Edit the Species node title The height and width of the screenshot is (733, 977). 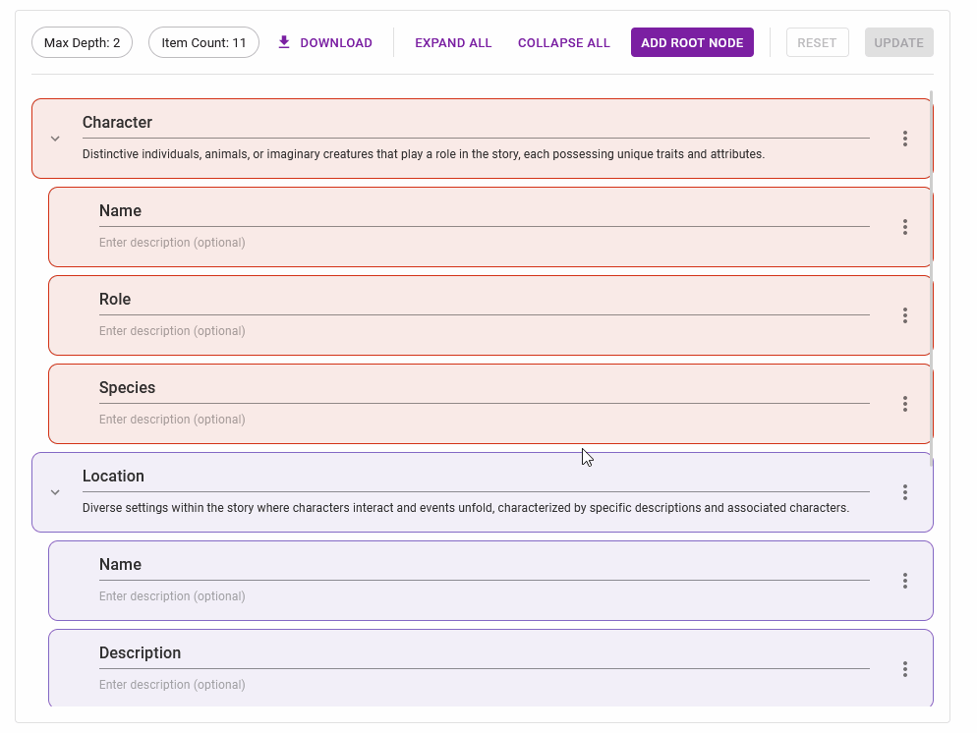point(484,388)
